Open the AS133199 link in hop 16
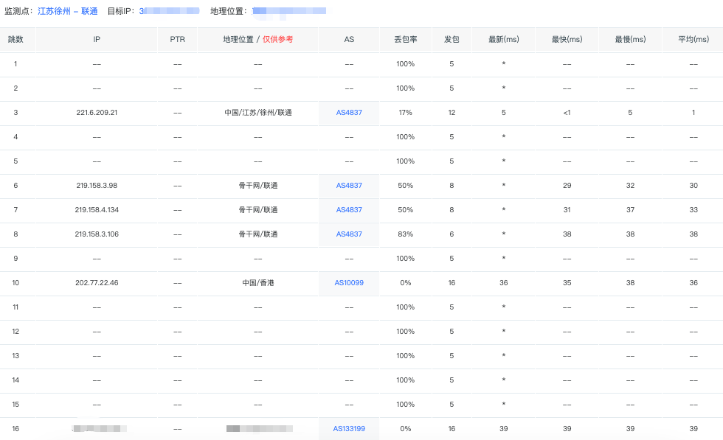The image size is (723, 440). [x=349, y=429]
